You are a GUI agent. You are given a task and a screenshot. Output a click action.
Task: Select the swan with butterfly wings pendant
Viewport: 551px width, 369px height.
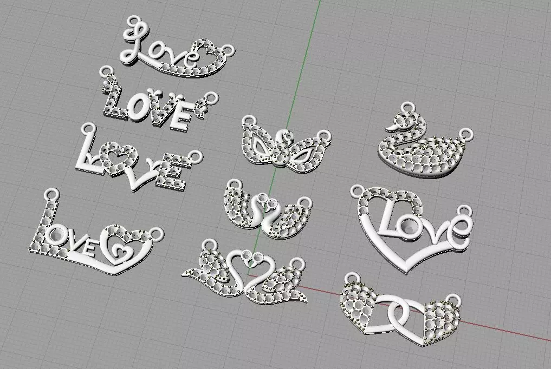click(287, 145)
